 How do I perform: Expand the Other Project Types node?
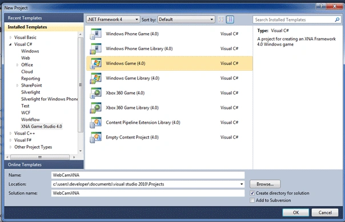pyautogui.click(x=10, y=147)
